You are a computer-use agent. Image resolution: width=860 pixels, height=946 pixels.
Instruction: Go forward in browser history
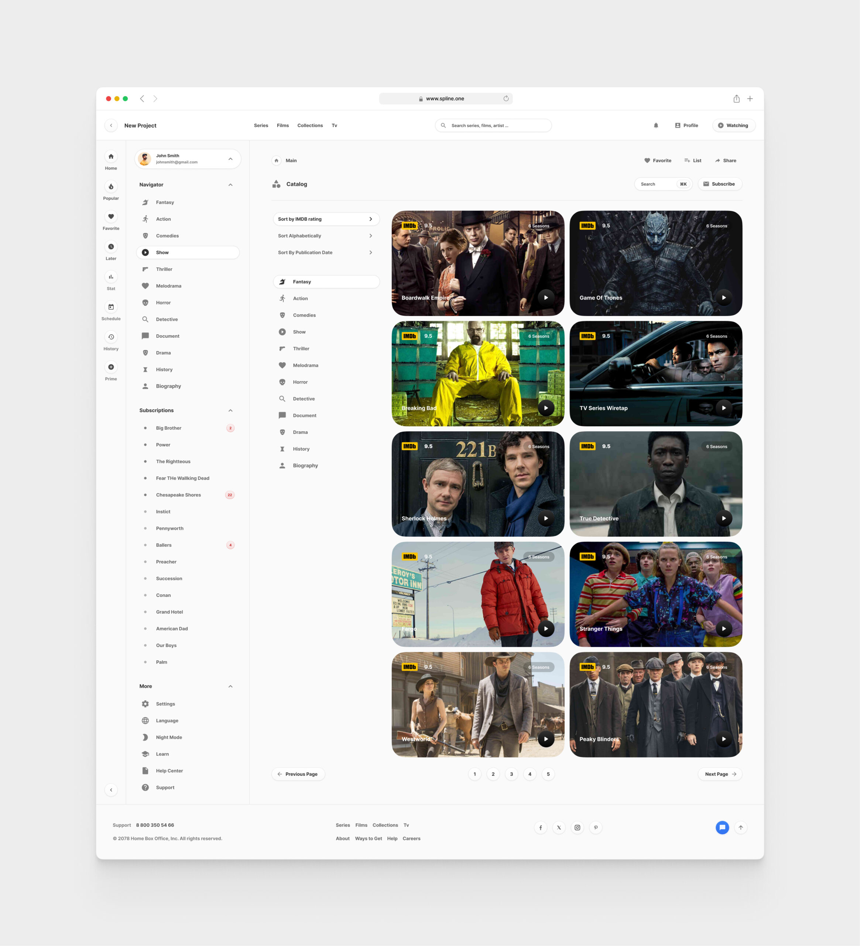click(x=155, y=99)
